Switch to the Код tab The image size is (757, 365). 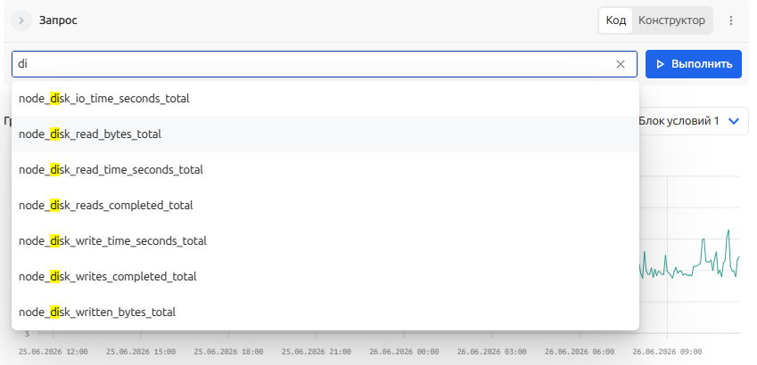pyautogui.click(x=615, y=20)
